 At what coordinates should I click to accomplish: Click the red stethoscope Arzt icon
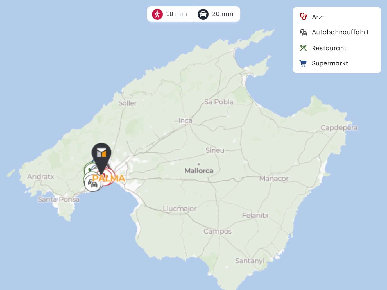[x=303, y=17]
